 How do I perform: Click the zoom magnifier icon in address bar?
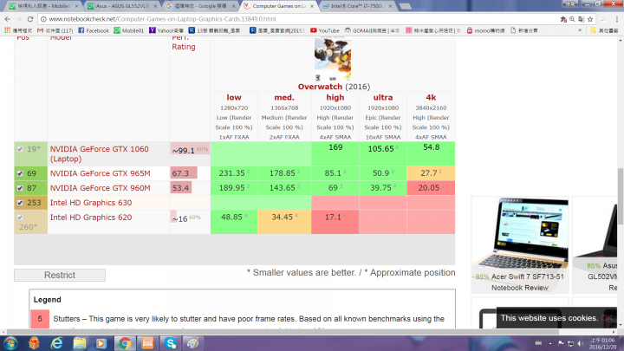coord(572,19)
